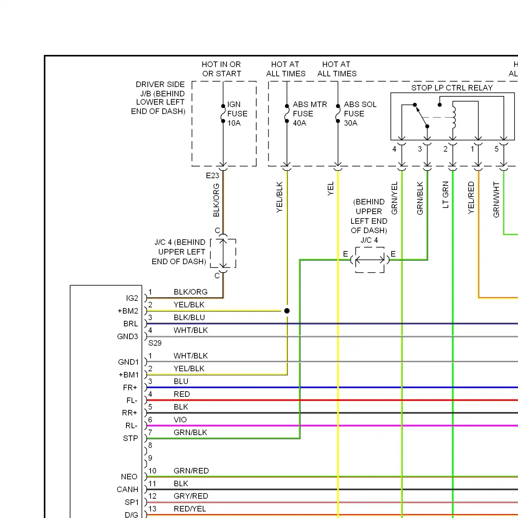This screenshot has height=518, width=518.
Task: Select the BLK label at pin 11
Action: click(x=181, y=483)
